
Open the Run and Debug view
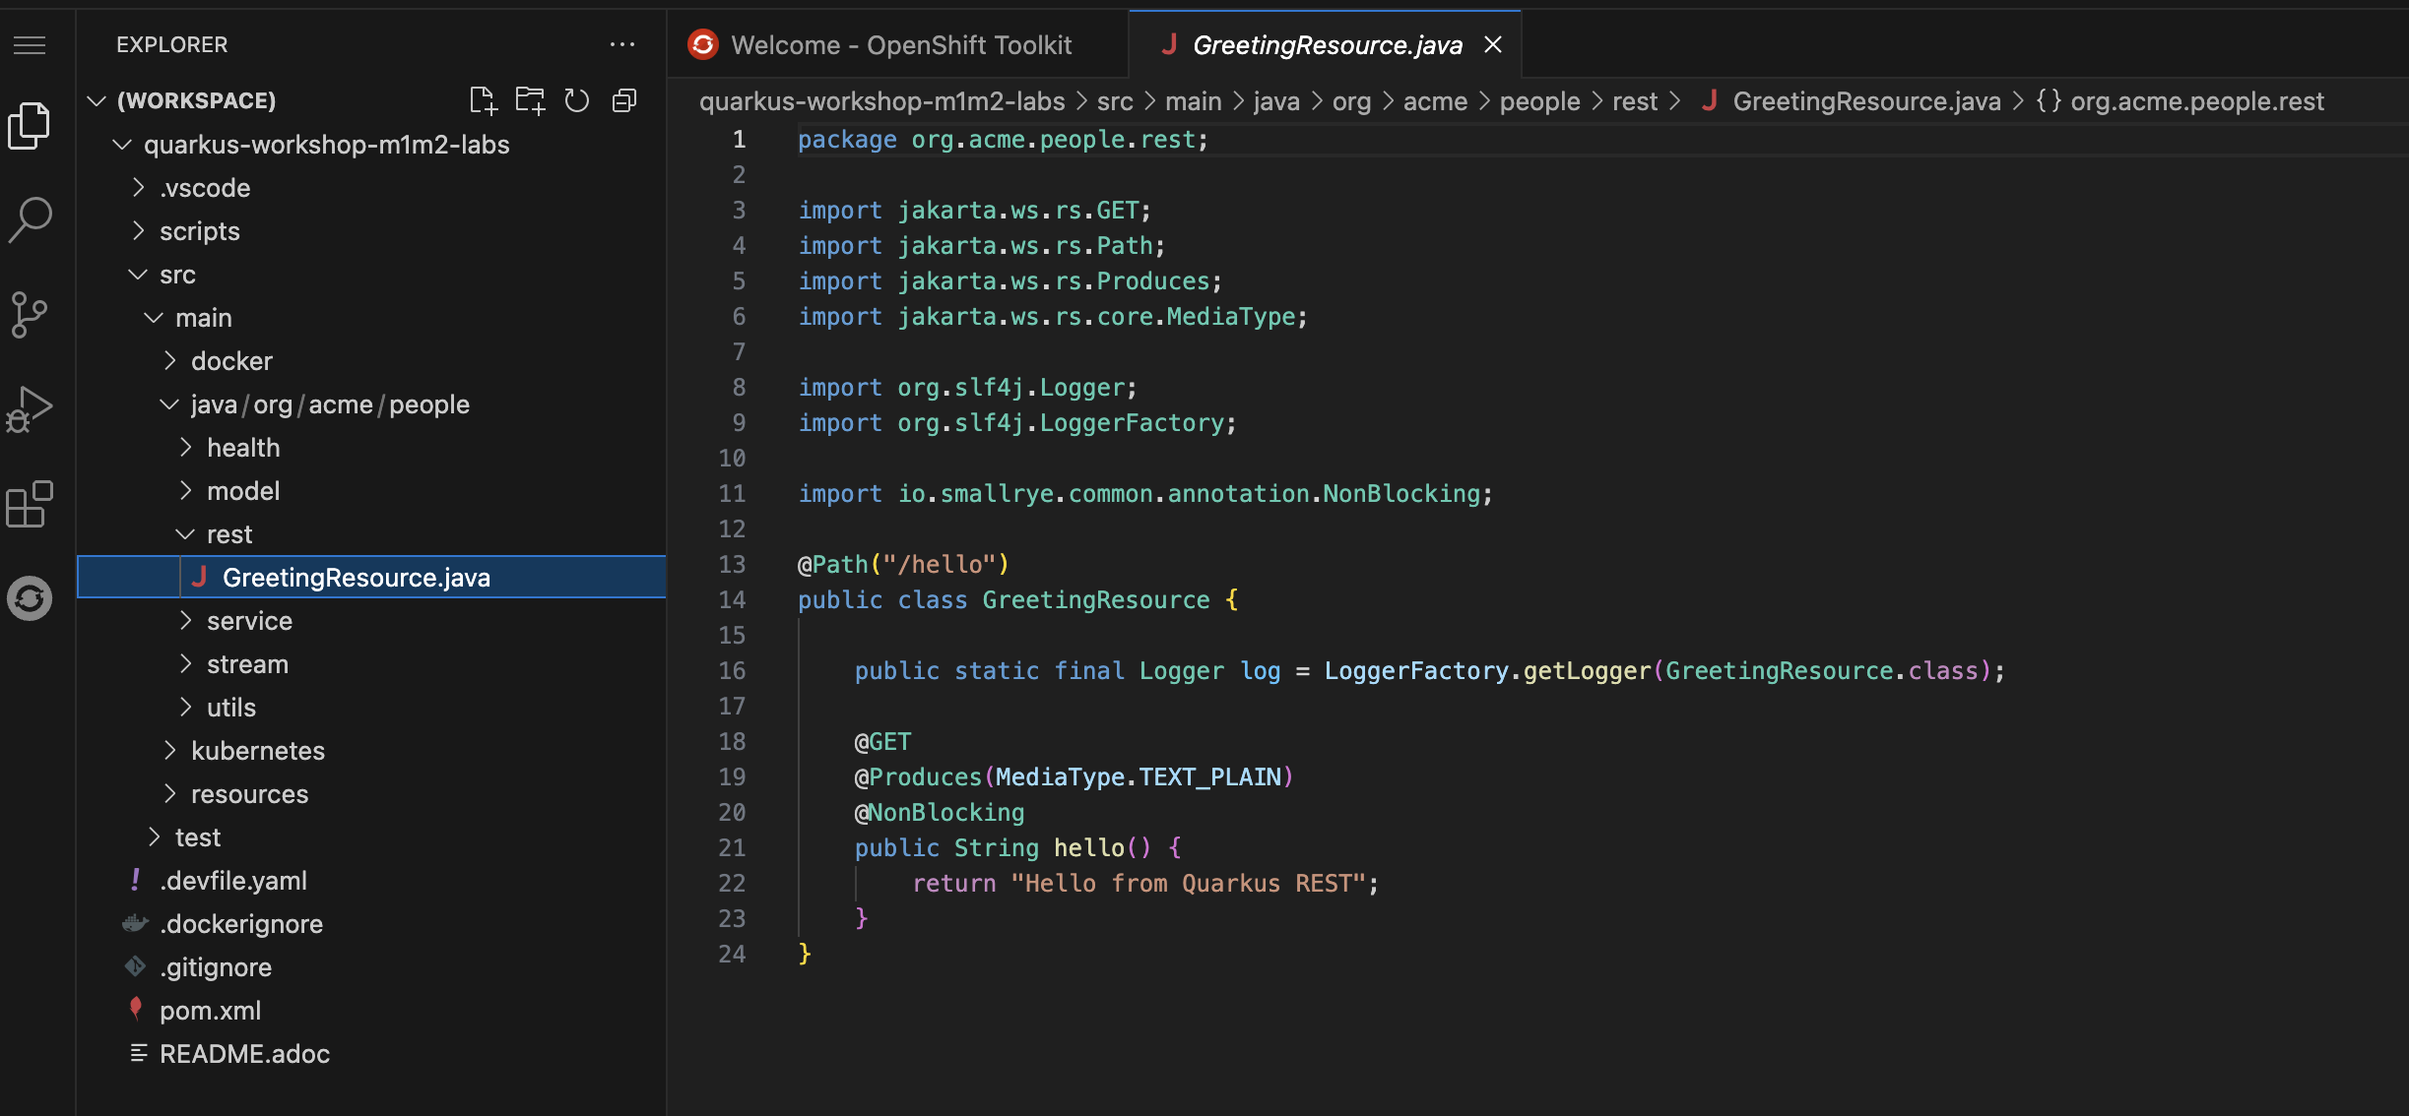30,407
